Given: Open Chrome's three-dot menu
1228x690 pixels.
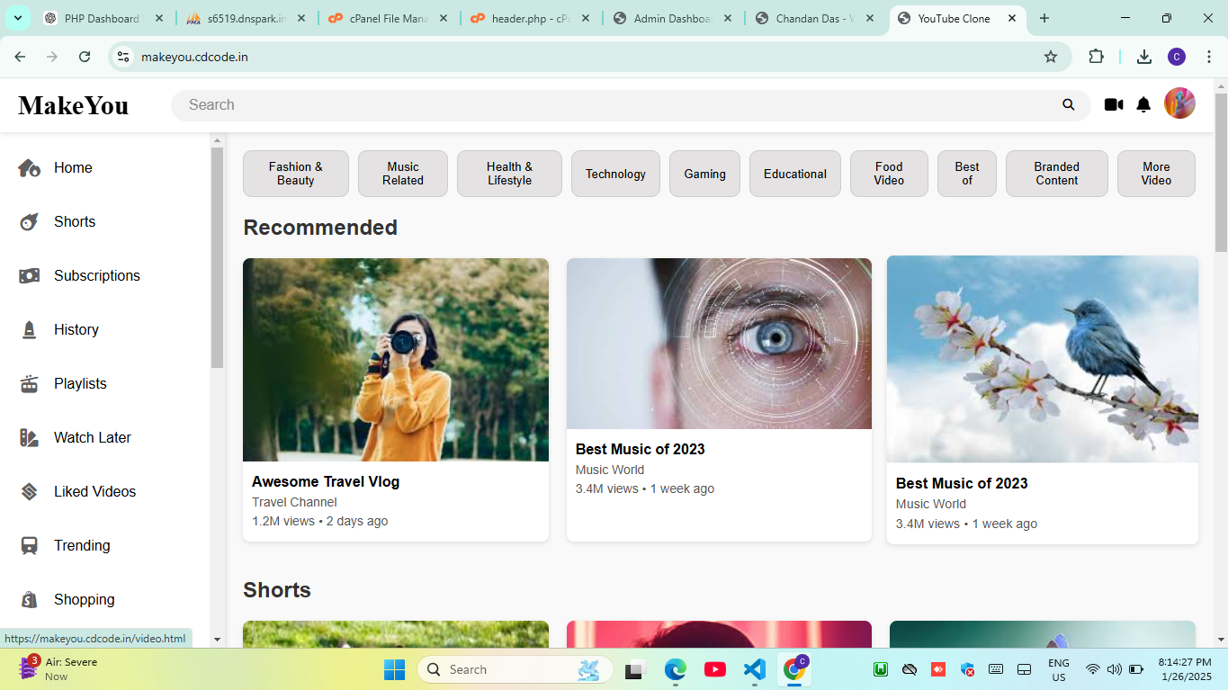Looking at the screenshot, I should 1209,57.
